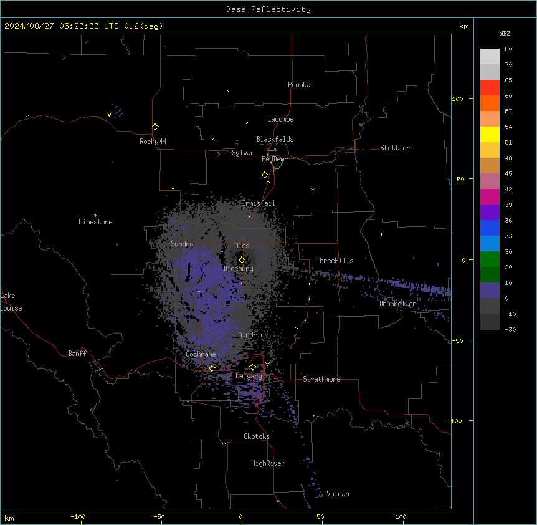This screenshot has width=537, height=525.
Task: Pick the light blue 30-33 dBZ swatch
Action: coord(490,243)
